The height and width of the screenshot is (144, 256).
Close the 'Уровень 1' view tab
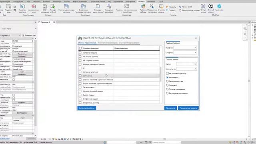(54, 22)
